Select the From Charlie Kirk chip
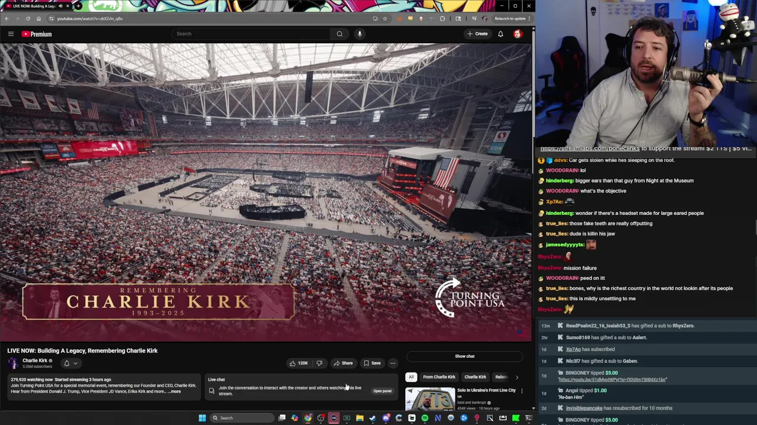The height and width of the screenshot is (425, 757). (x=439, y=377)
